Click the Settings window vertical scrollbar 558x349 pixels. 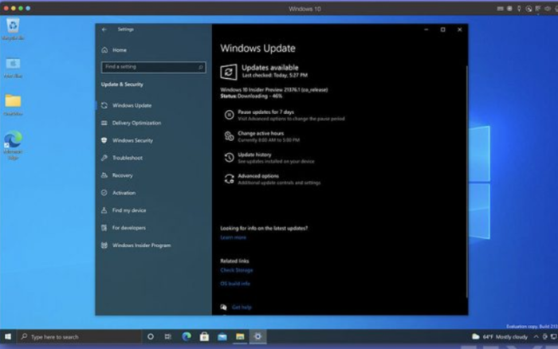pyautogui.click(x=466, y=182)
